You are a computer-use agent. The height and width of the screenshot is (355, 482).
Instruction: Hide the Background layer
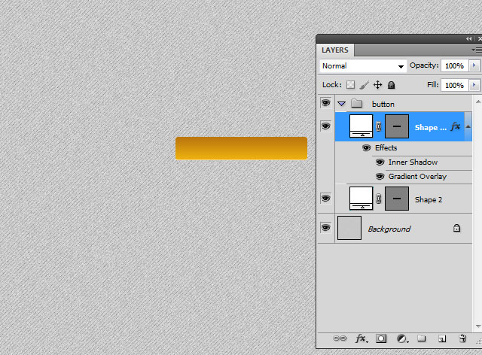(326, 228)
